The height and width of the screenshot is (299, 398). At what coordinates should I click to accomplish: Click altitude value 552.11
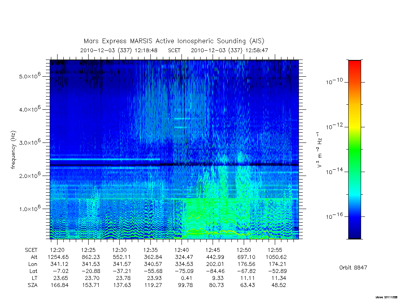point(122,257)
